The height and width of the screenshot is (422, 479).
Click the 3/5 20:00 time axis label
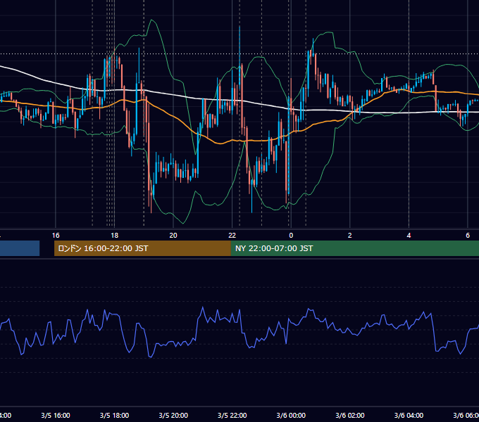click(173, 415)
